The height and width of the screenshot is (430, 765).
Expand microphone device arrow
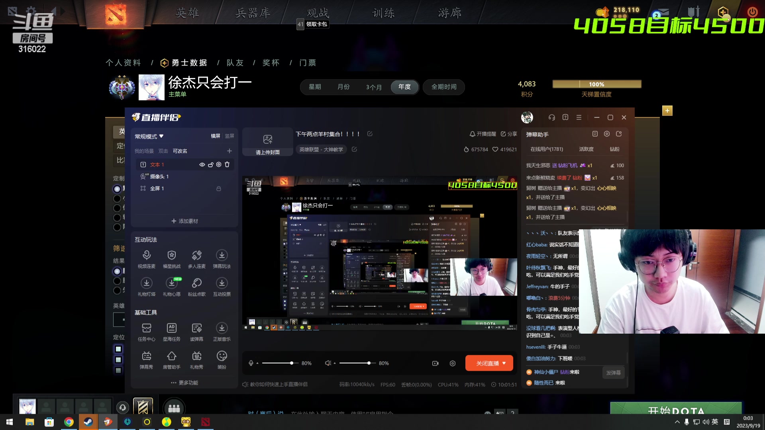(x=257, y=363)
